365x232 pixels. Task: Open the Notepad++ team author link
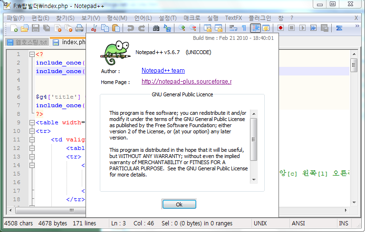163,71
